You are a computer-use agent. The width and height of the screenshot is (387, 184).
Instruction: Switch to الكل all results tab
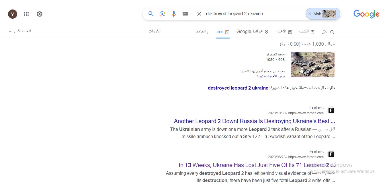(328, 32)
